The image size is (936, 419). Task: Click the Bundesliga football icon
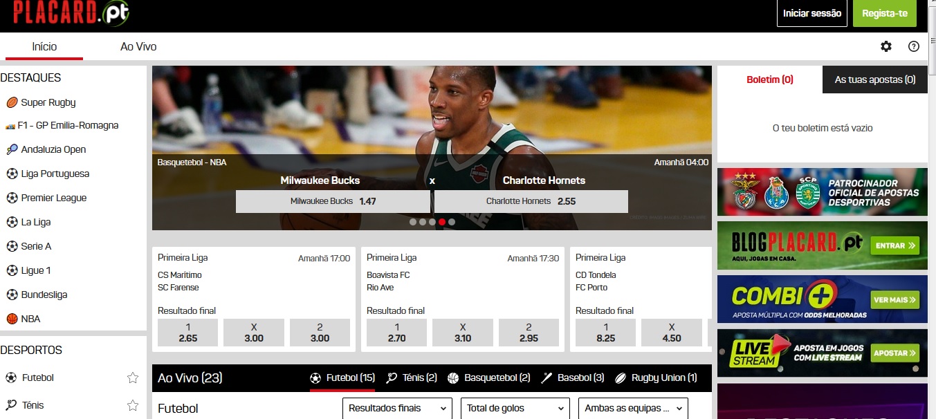coord(12,295)
